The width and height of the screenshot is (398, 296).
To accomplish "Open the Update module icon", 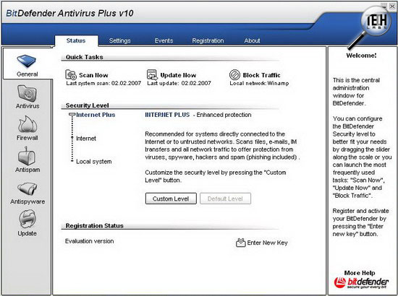I will (x=27, y=219).
